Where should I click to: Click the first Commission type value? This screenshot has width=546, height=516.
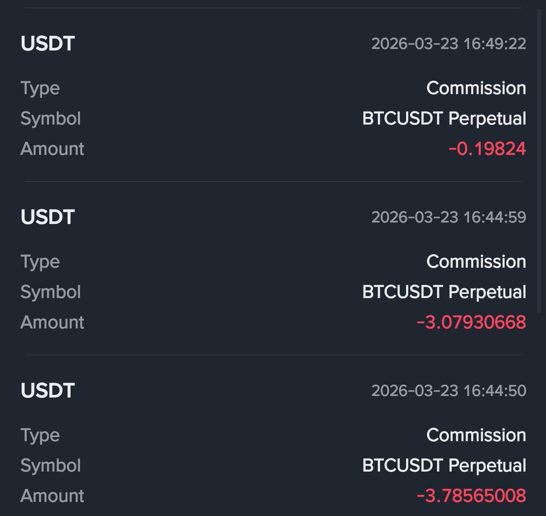[476, 88]
